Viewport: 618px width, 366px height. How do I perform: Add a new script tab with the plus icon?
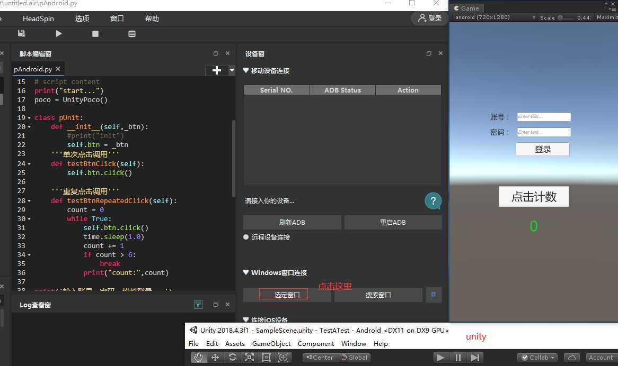(x=216, y=70)
